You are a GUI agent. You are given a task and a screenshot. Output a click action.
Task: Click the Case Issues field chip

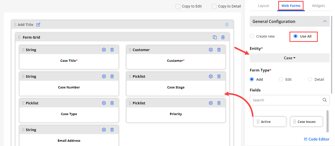[x=306, y=122]
